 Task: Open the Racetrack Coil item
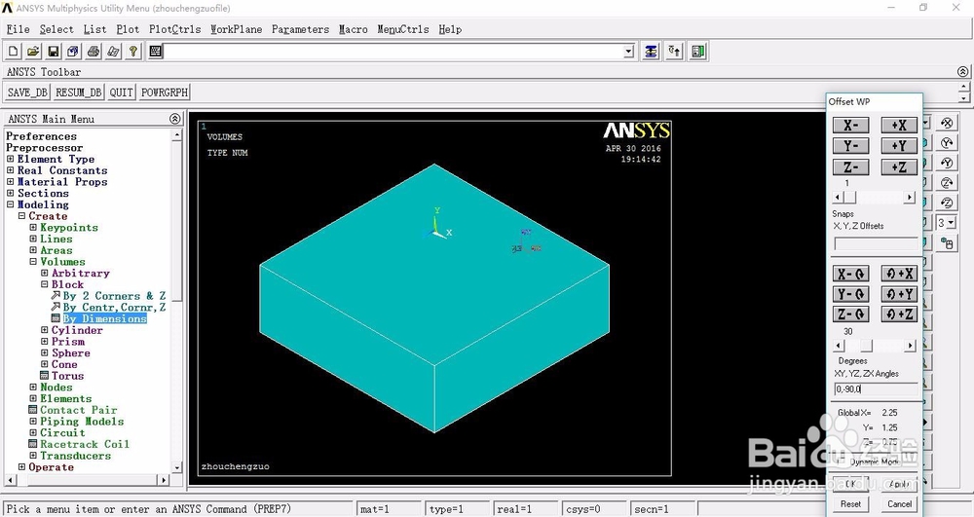click(x=85, y=444)
